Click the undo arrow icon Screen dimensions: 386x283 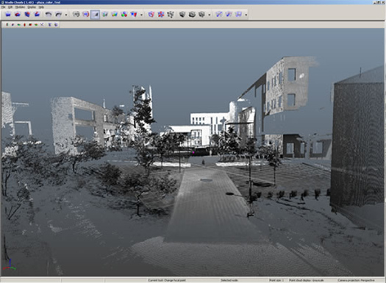(49, 15)
